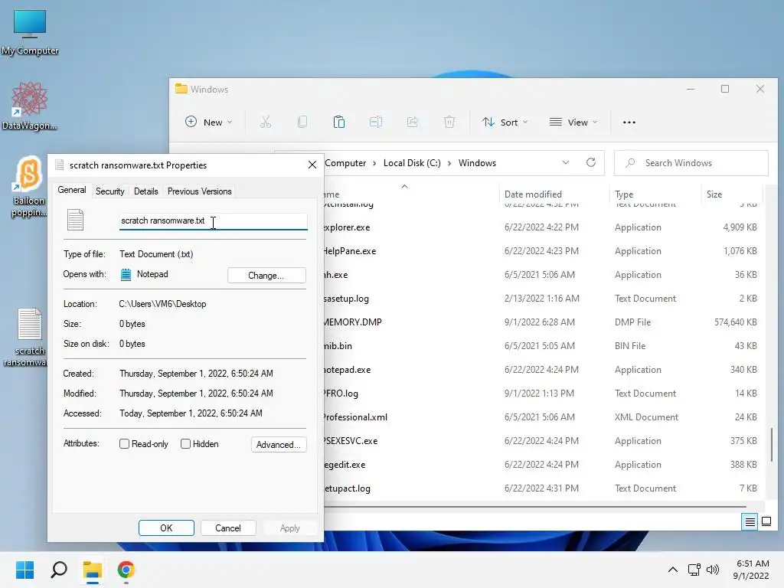
Task: Open clock and date in taskbar
Action: click(751, 570)
